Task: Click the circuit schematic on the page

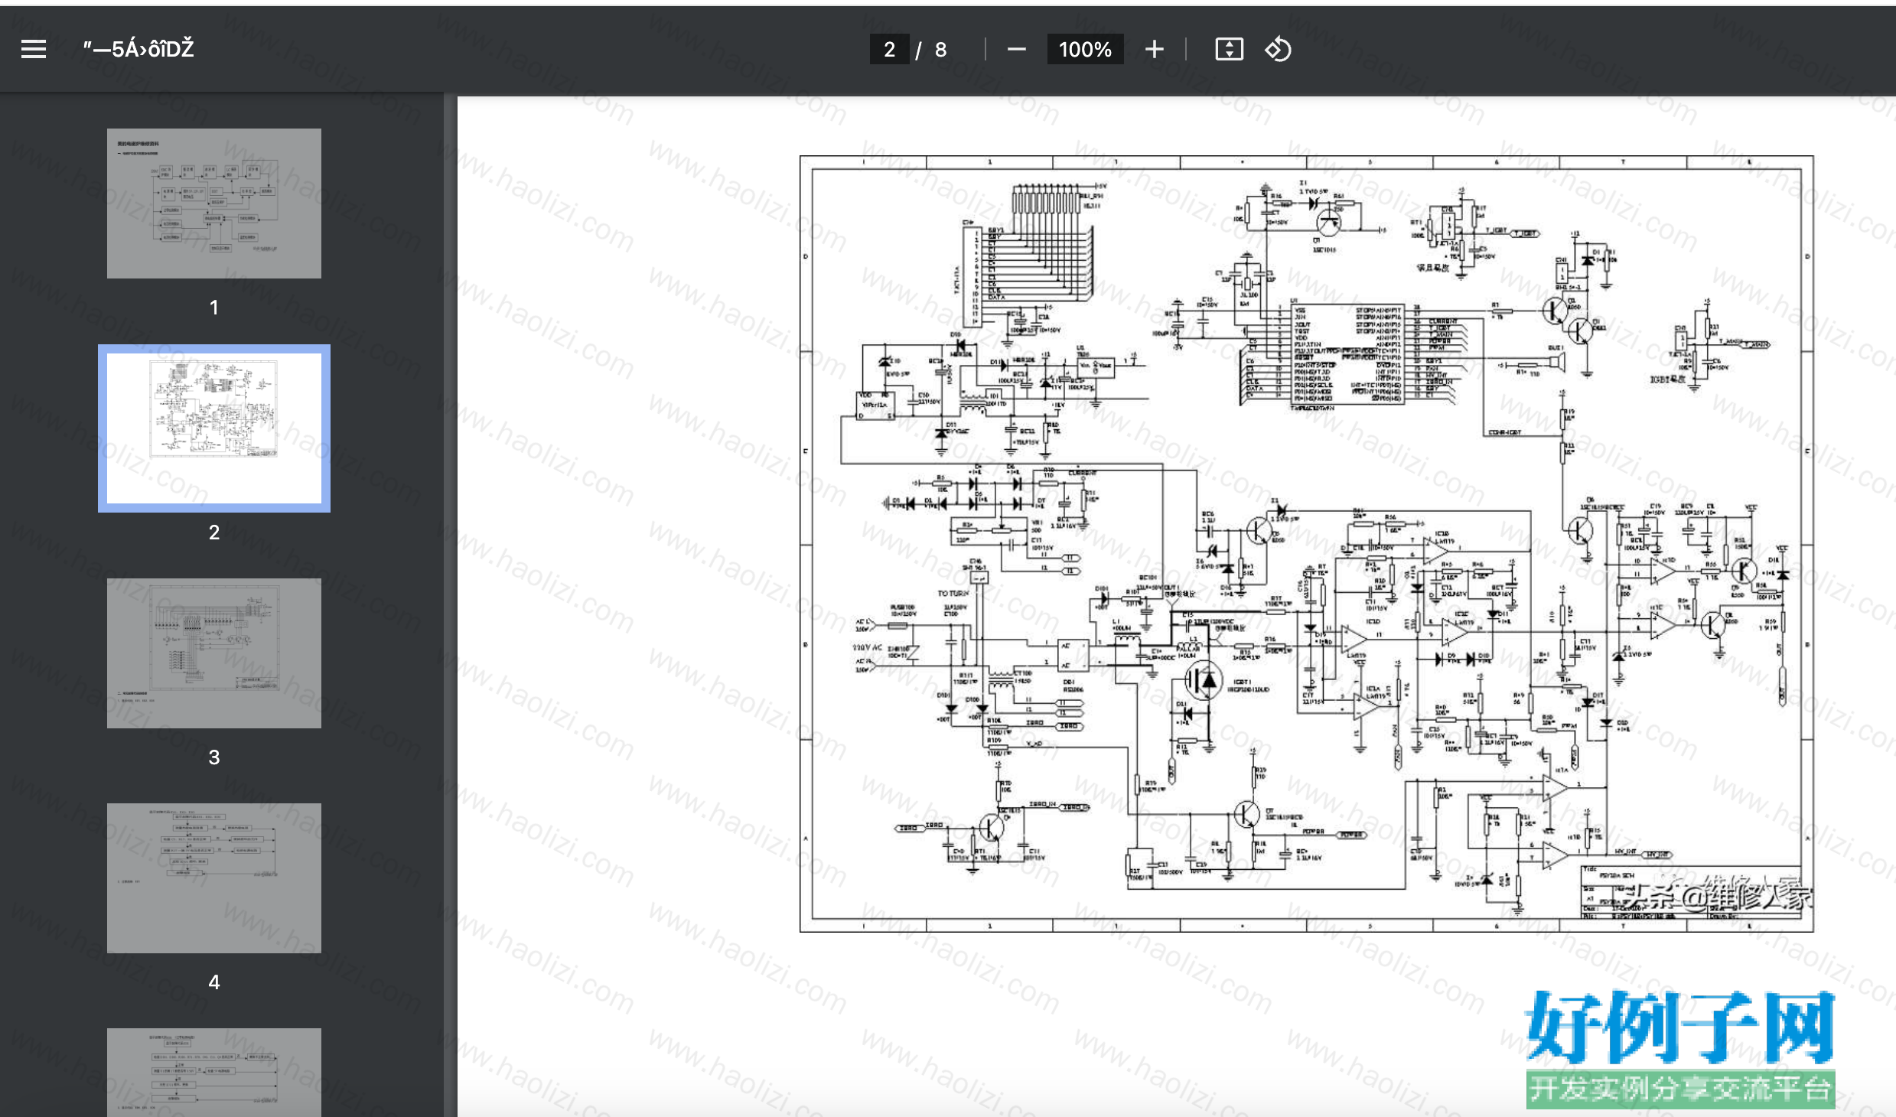Action: 1306,544
